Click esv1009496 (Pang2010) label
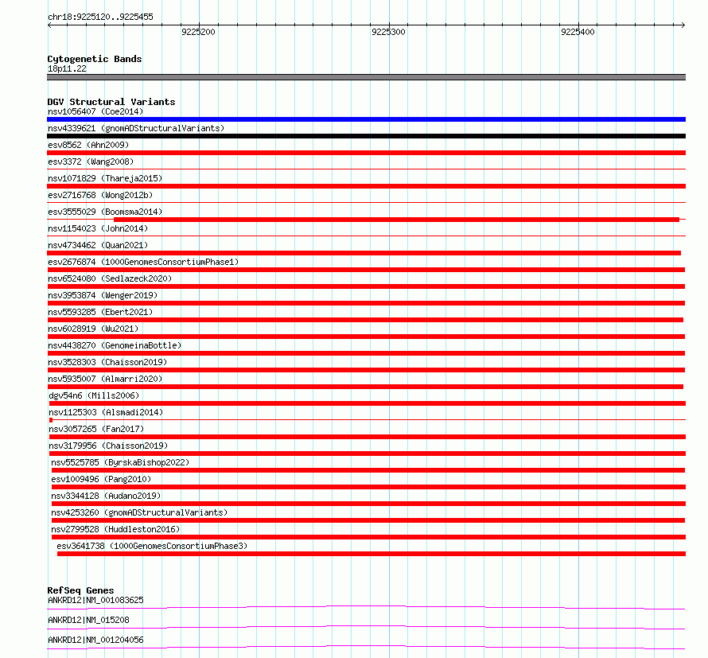This screenshot has height=658, width=708. coord(101,479)
